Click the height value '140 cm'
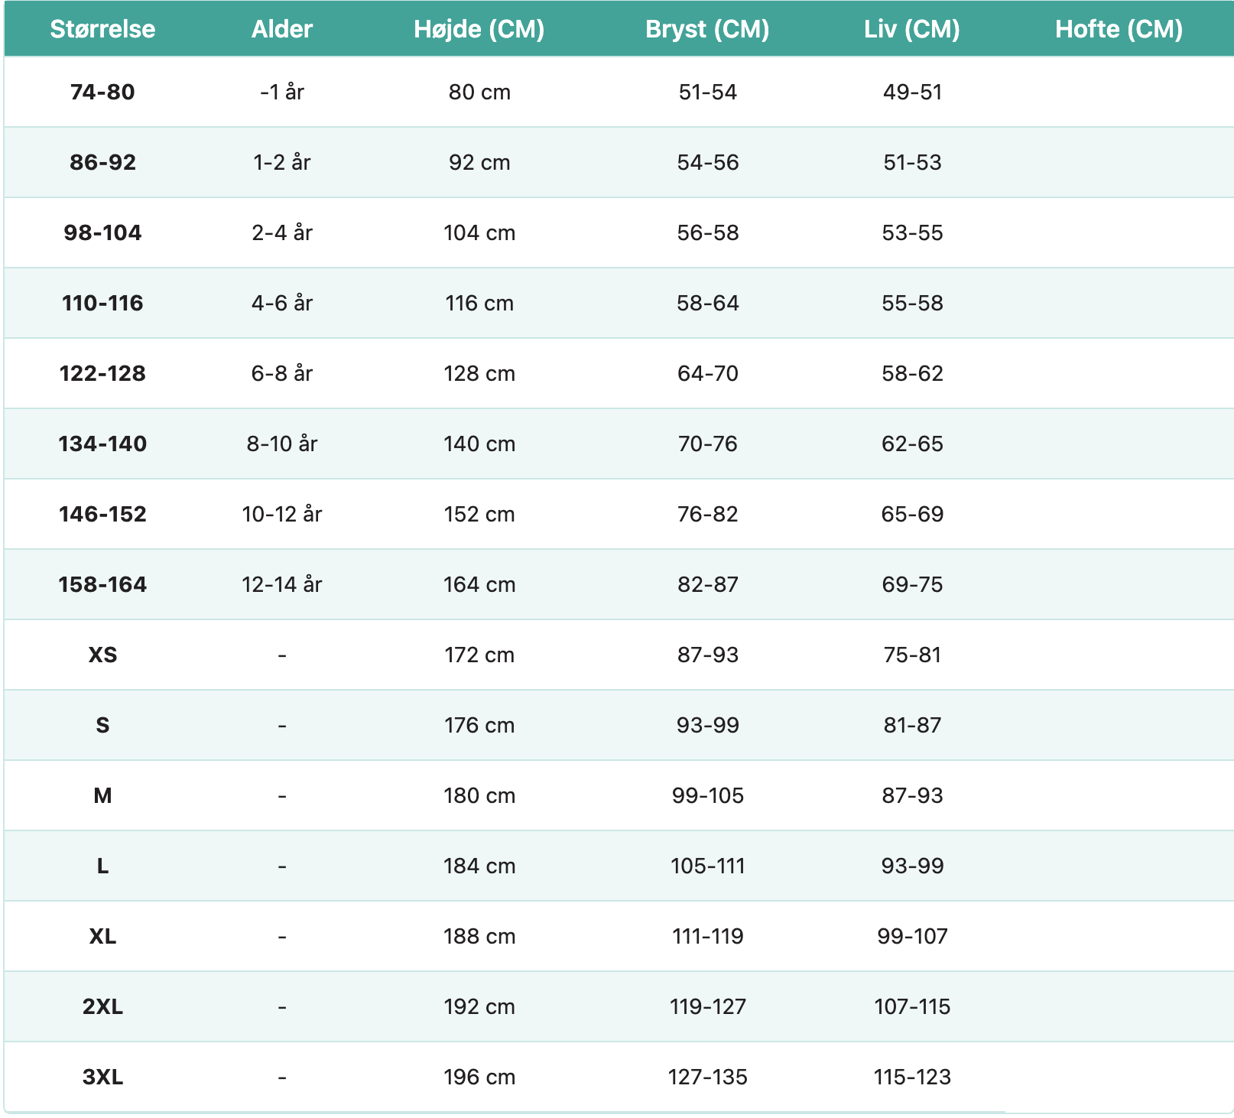1234x1118 pixels. point(479,444)
